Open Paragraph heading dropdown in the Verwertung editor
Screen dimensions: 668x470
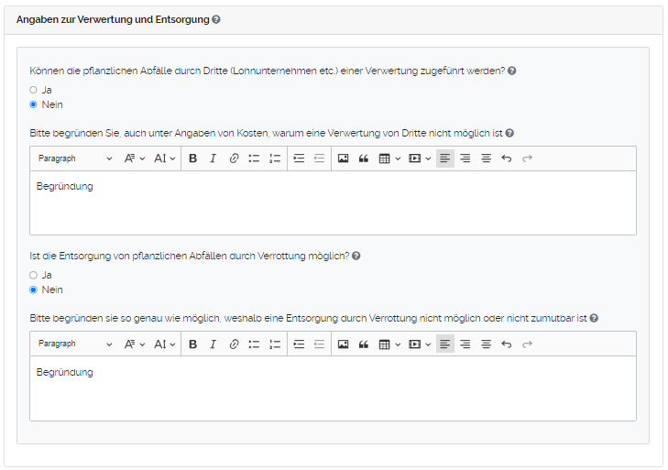point(75,158)
